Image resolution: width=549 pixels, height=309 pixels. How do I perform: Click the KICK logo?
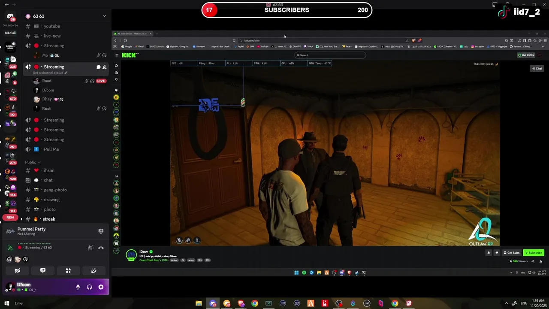click(130, 55)
